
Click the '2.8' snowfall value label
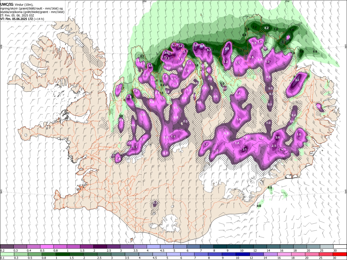click(x=277, y=138)
